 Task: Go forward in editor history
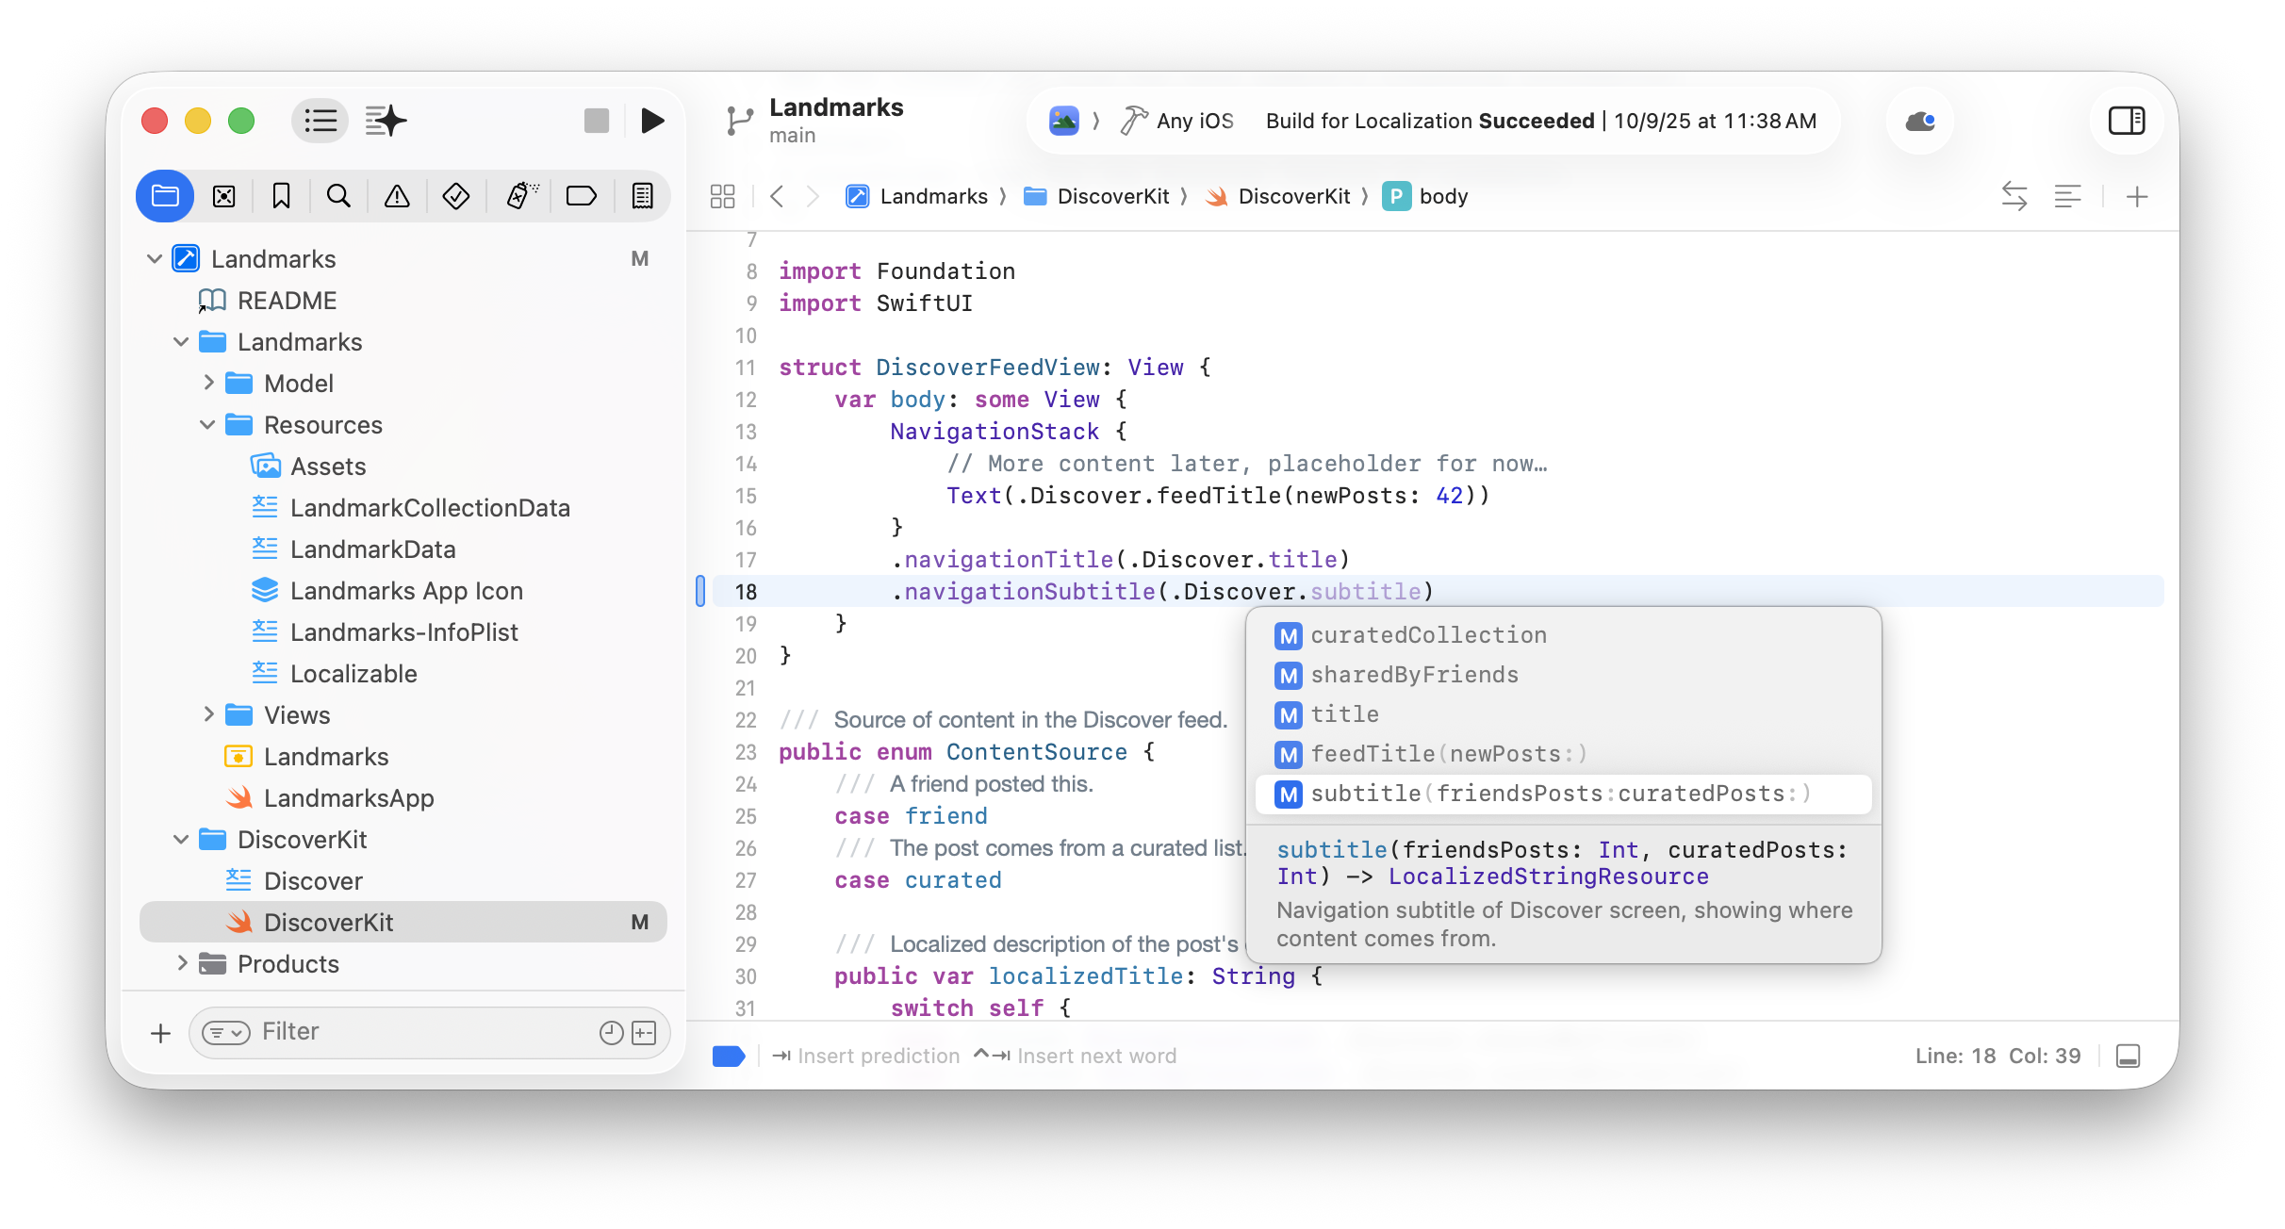tap(813, 196)
